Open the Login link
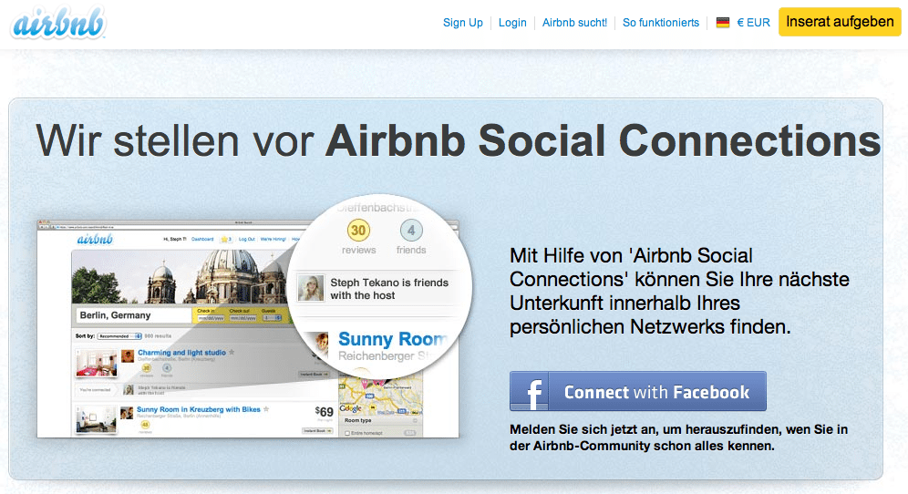Viewport: 908px width, 494px height. [512, 23]
